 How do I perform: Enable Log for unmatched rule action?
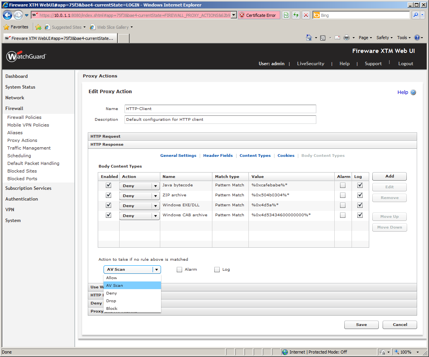(217, 270)
